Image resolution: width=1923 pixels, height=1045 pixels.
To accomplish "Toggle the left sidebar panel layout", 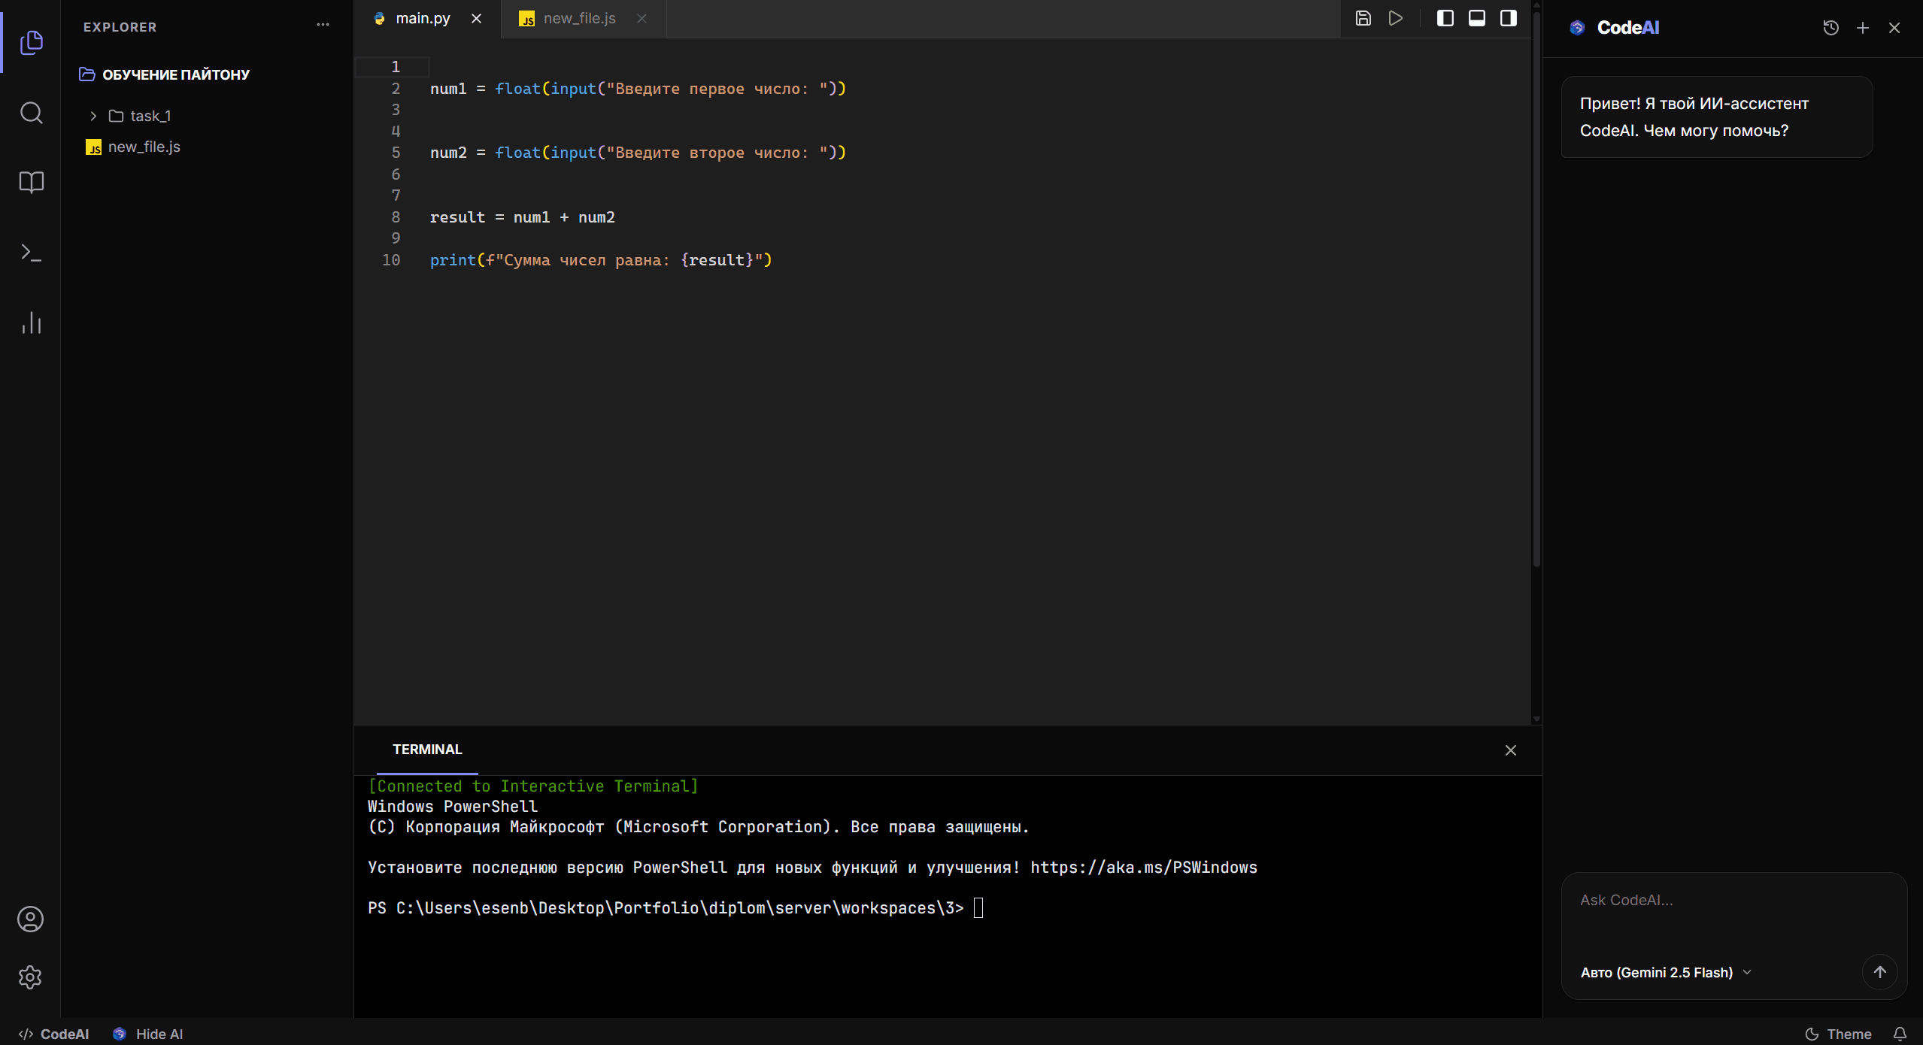I will 1445,18.
